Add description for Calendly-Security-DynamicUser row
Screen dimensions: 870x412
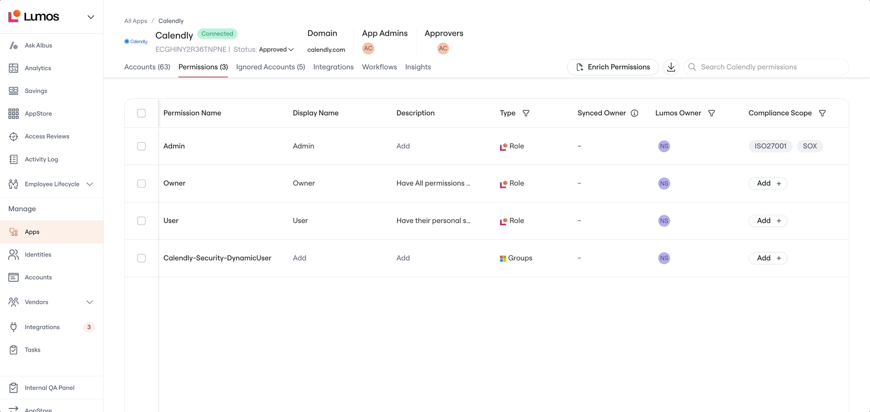(403, 258)
